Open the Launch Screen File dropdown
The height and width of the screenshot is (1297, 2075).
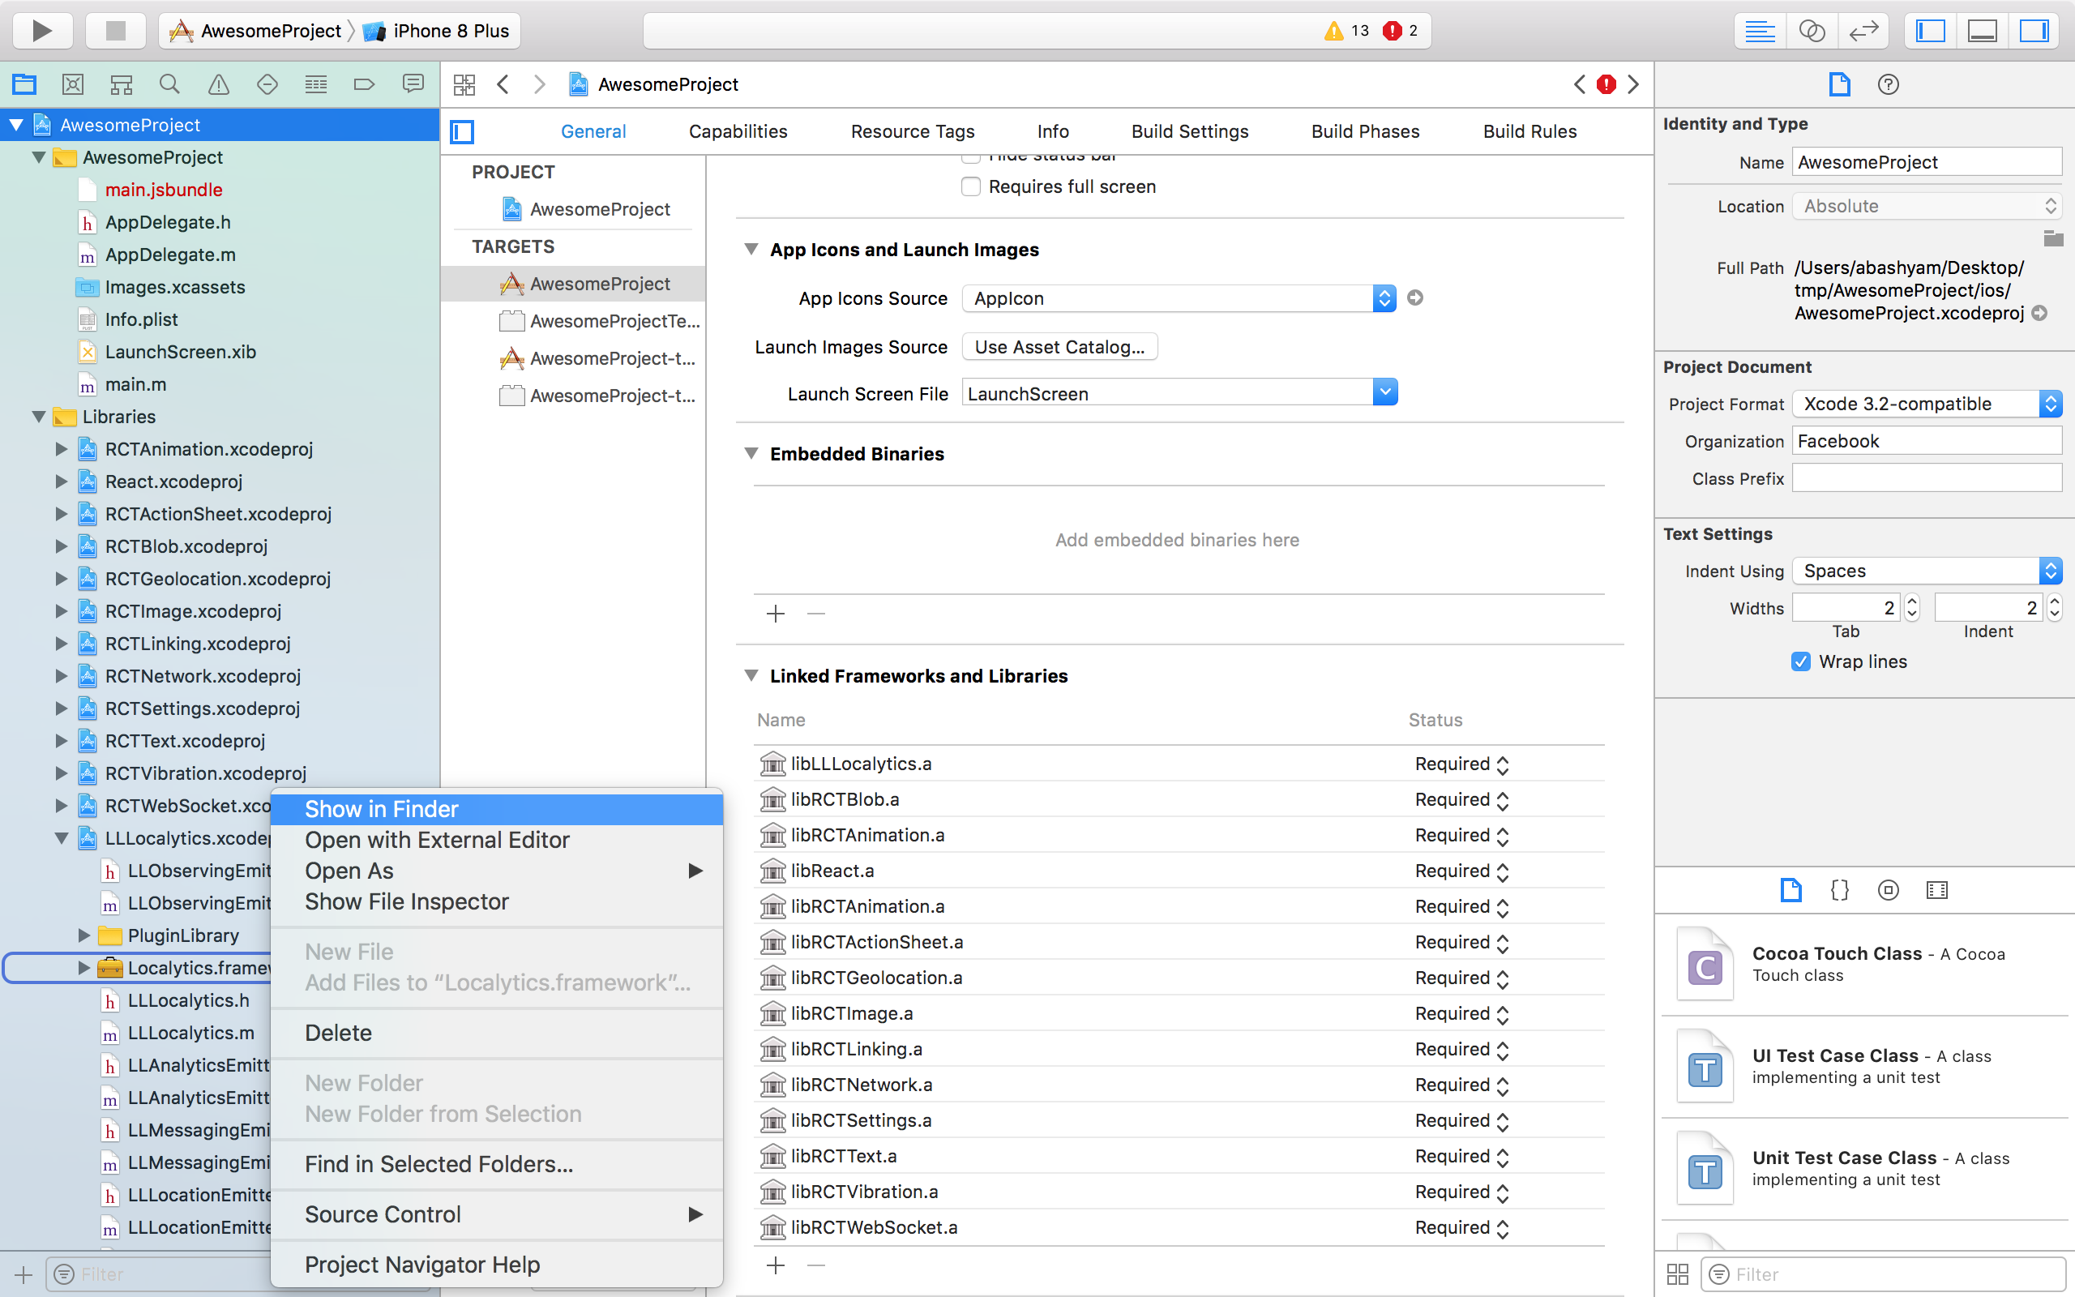click(1384, 393)
